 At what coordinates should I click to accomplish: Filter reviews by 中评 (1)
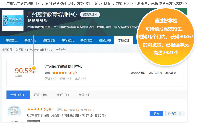click(63, 95)
